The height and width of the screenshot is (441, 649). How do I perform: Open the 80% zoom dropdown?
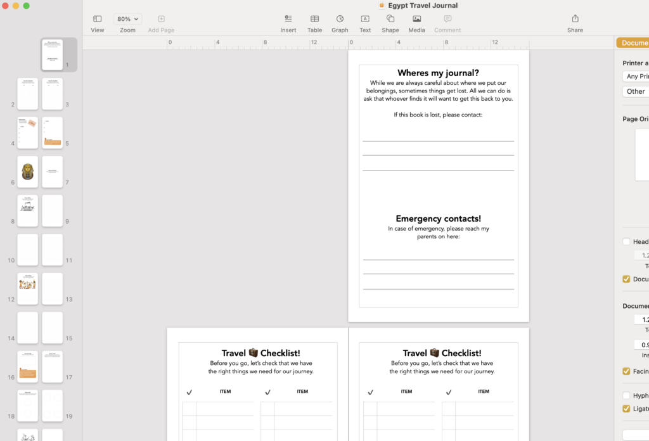tap(127, 19)
